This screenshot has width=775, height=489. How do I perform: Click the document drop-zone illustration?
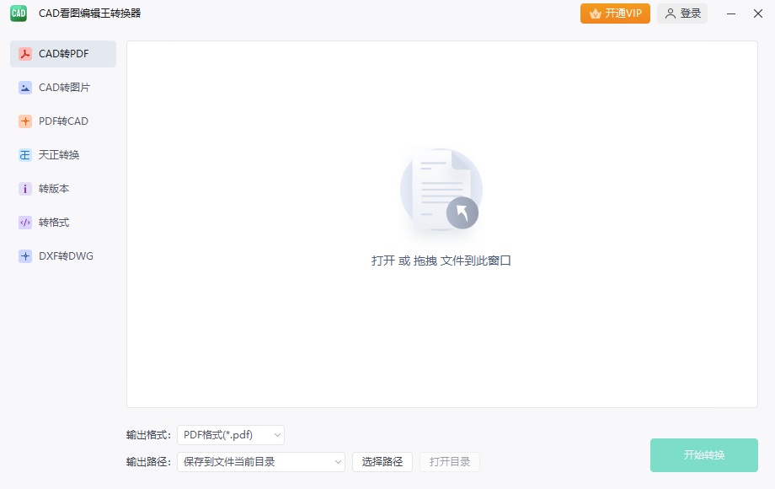pos(441,191)
